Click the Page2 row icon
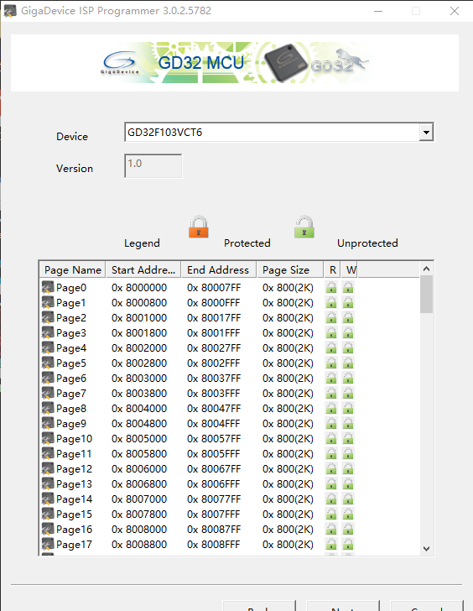The height and width of the screenshot is (611, 473). 48,317
